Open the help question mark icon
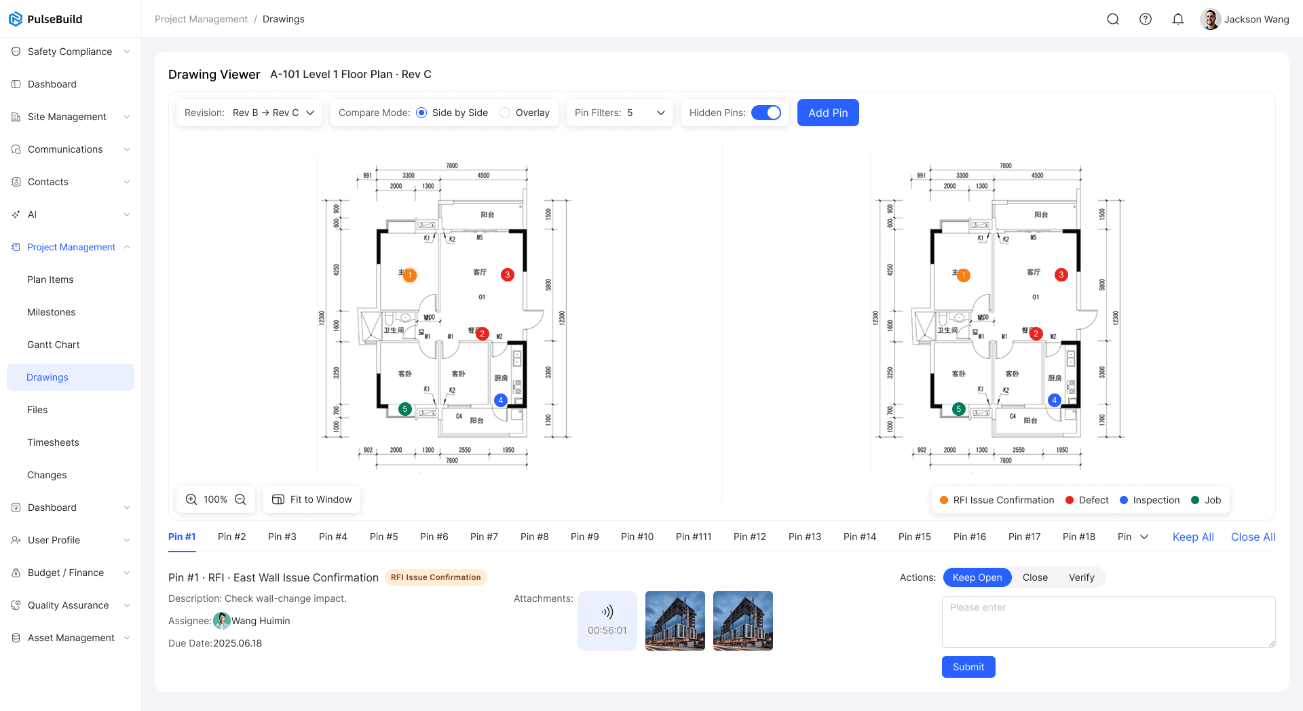 pos(1146,19)
